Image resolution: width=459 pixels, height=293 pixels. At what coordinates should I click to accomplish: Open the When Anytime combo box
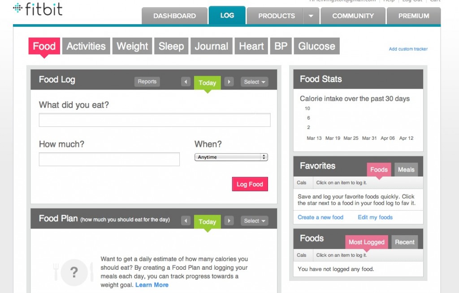coord(231,157)
